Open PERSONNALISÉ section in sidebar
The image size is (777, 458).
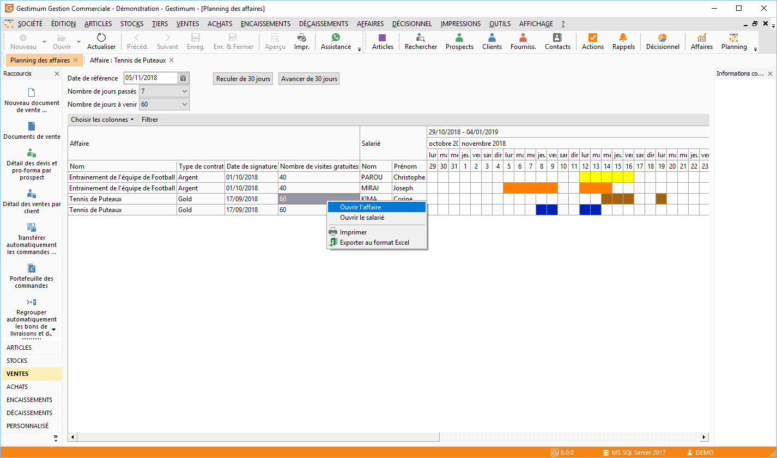(x=32, y=426)
